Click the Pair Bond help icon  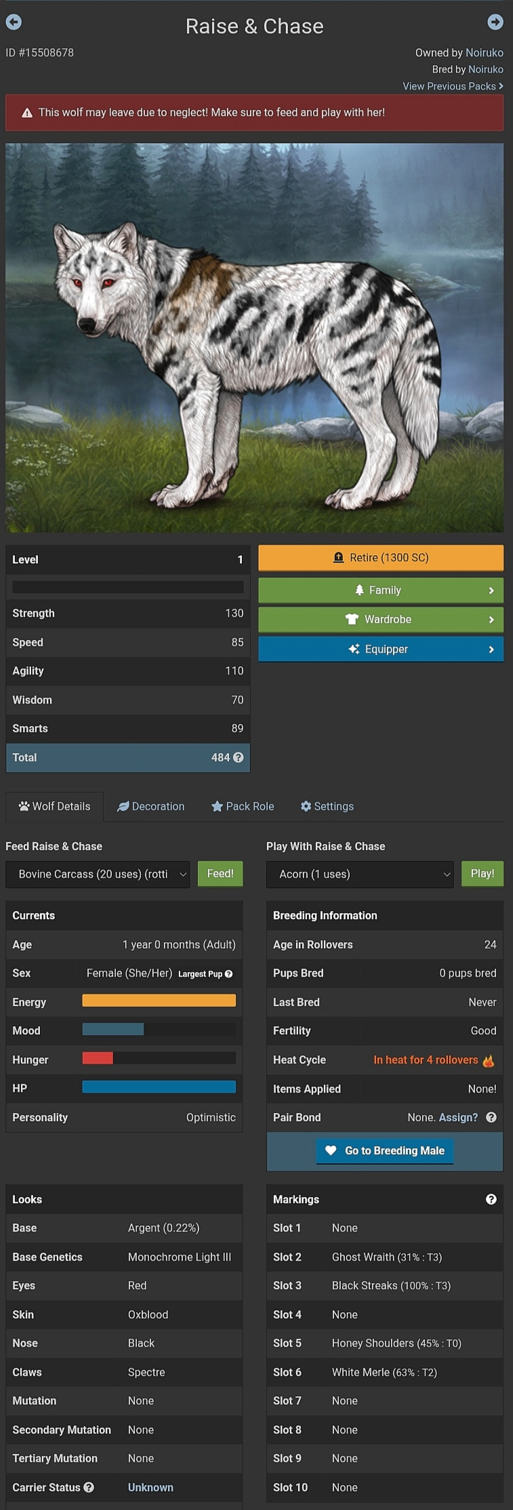(x=491, y=1117)
